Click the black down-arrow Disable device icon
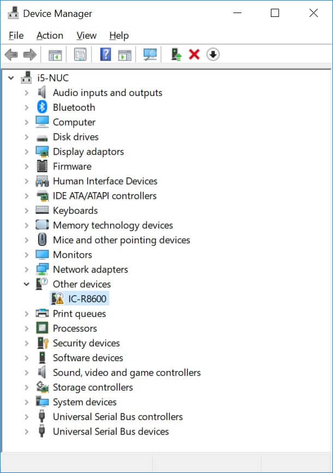 tap(213, 55)
